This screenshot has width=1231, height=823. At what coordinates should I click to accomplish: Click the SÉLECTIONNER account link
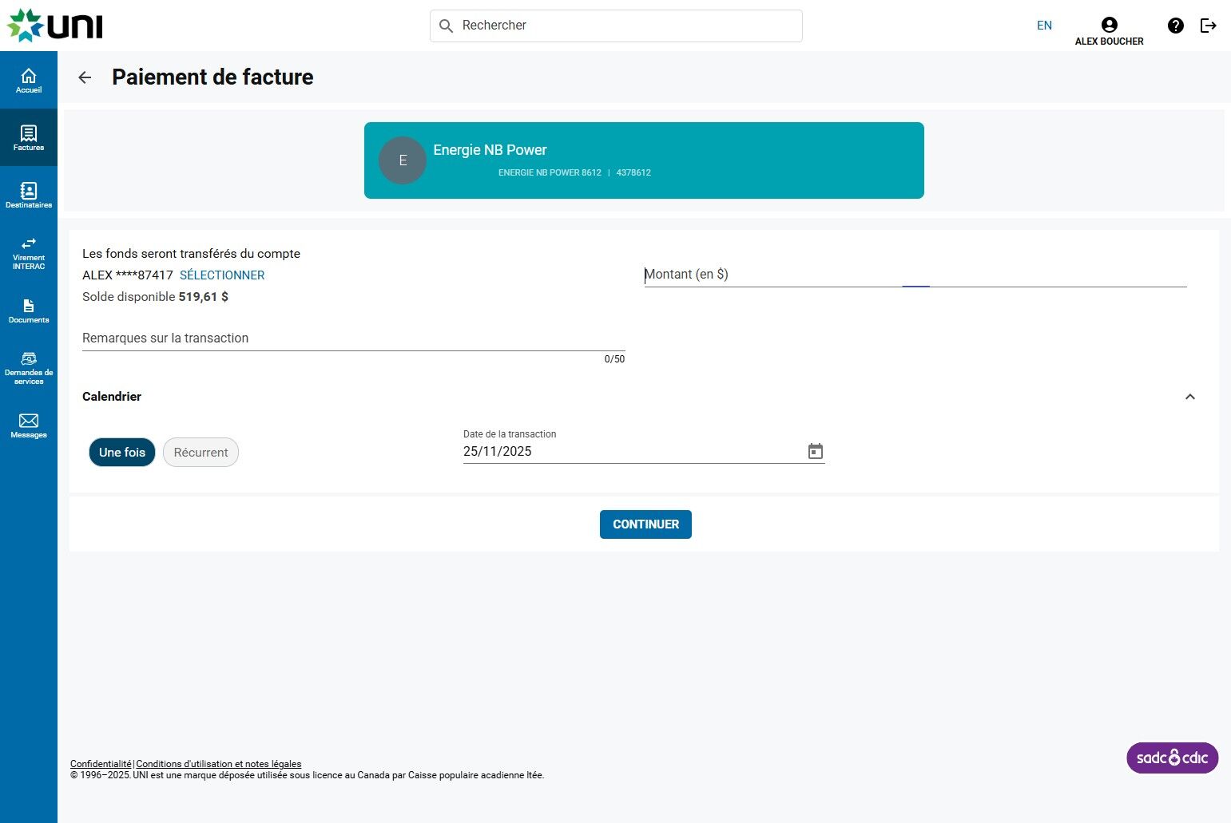coord(222,275)
